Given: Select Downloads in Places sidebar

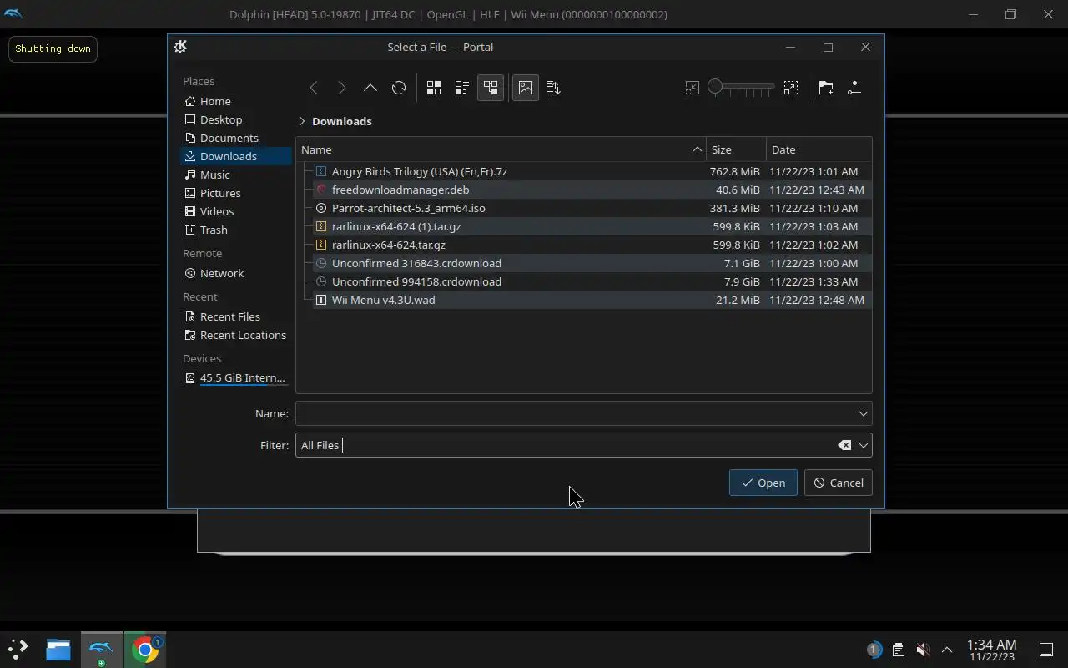Looking at the screenshot, I should click(236, 156).
